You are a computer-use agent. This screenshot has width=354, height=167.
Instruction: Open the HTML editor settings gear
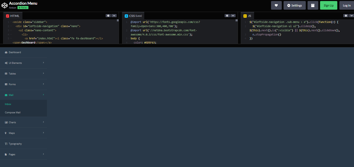108,15
